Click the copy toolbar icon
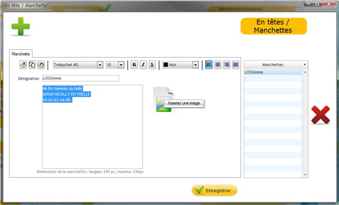 point(32,65)
